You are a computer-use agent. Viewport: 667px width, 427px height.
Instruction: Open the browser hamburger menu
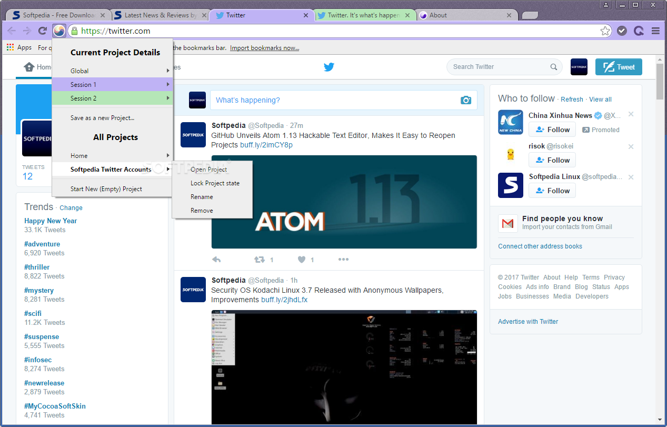click(x=655, y=31)
